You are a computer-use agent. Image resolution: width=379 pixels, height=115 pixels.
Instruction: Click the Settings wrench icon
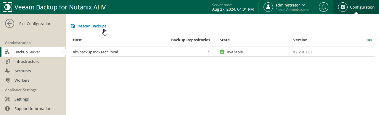8,99
